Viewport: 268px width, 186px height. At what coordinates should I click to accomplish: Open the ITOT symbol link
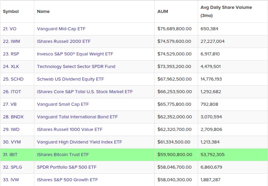[12, 92]
